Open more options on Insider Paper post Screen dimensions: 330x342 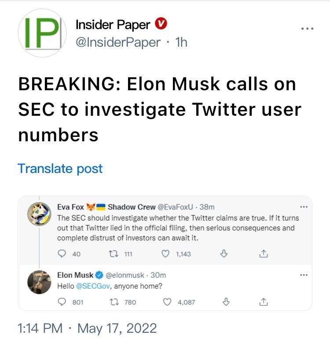tap(307, 28)
